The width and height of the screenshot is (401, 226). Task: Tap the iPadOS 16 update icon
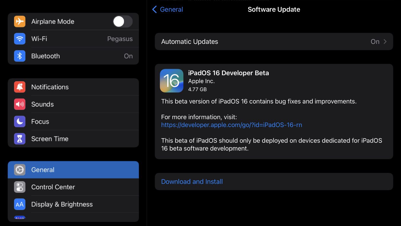click(172, 81)
